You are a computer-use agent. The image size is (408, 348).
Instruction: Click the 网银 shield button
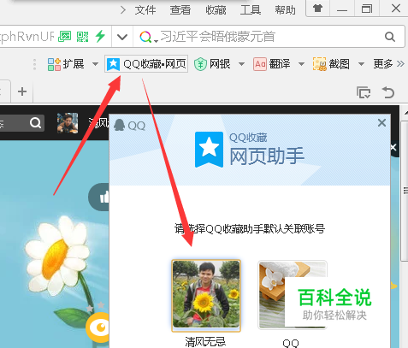[x=212, y=64]
